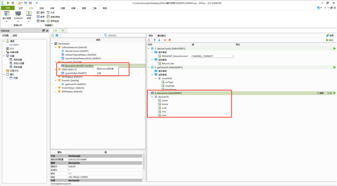
Task: Switch to the 诊断 ribbon tab
Action: [52, 8]
